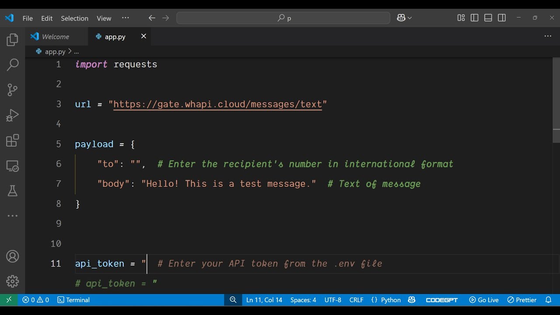The width and height of the screenshot is (560, 315).
Task: Close the app.py tab
Action: point(143,36)
